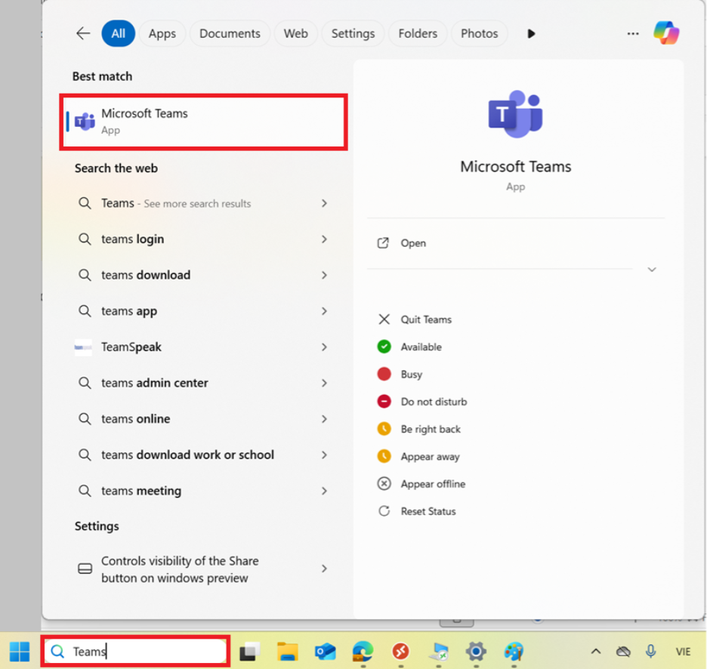This screenshot has width=707, height=669.
Task: Set Teams status to Busy
Action: pyautogui.click(x=400, y=375)
